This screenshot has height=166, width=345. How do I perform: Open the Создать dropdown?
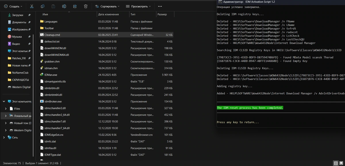pyautogui.click(x=13, y=6)
